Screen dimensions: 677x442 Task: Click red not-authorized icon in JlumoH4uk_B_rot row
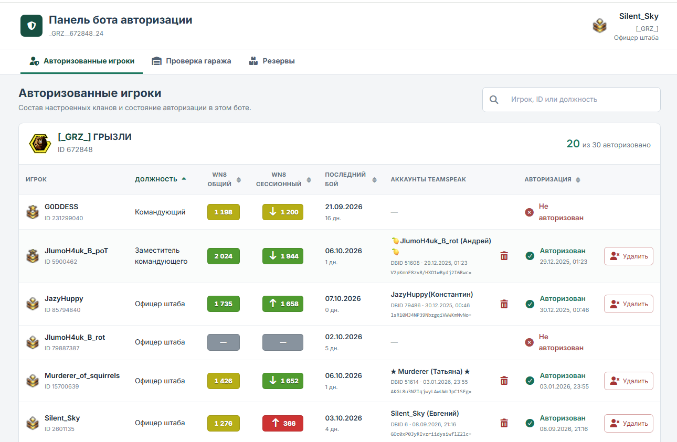coord(530,342)
